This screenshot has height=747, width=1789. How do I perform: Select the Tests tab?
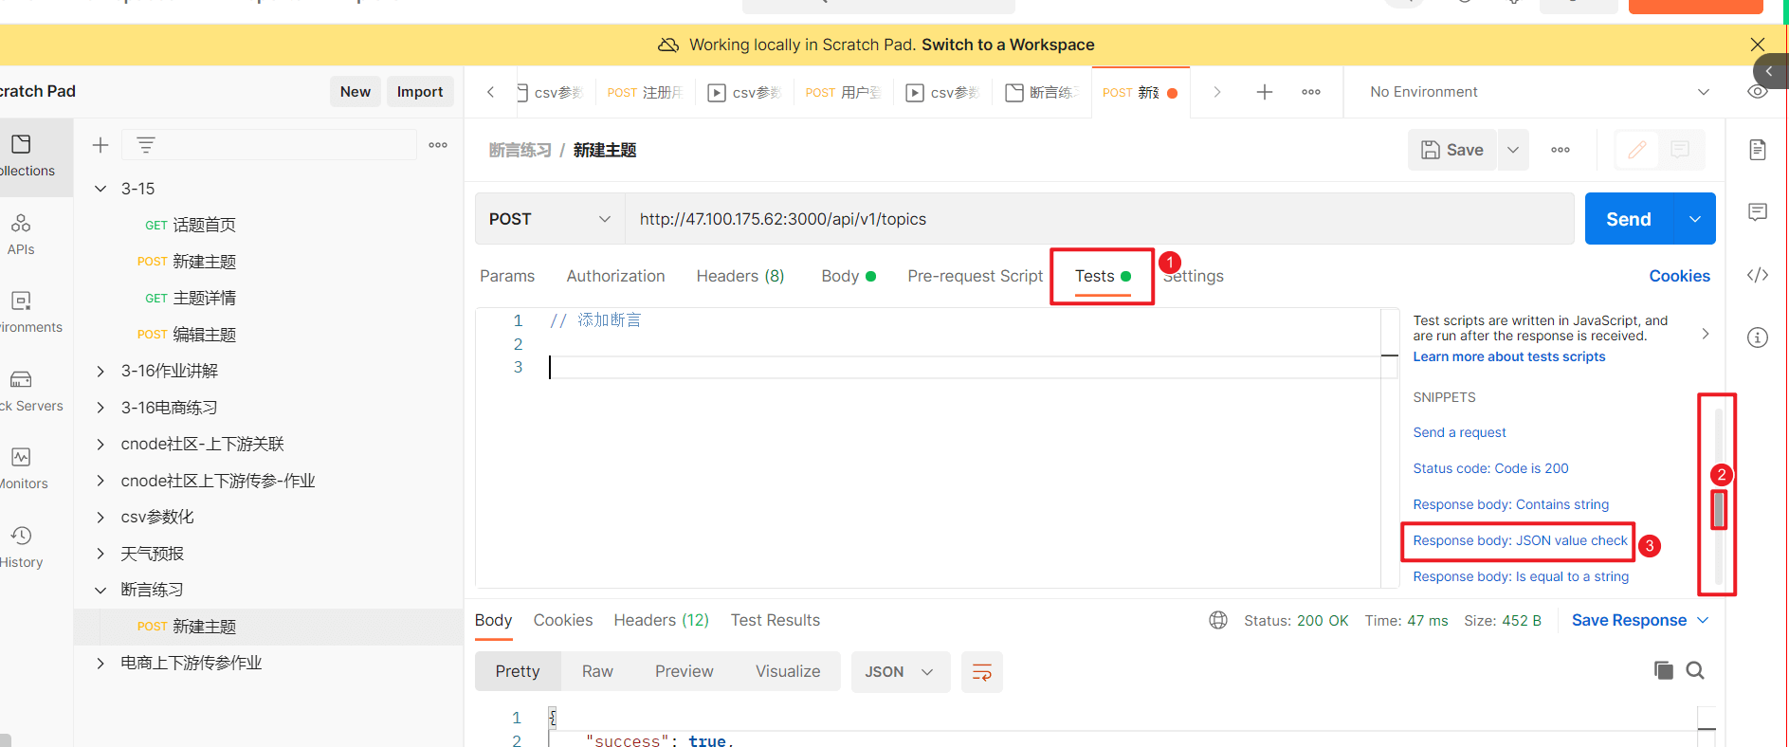click(1103, 276)
